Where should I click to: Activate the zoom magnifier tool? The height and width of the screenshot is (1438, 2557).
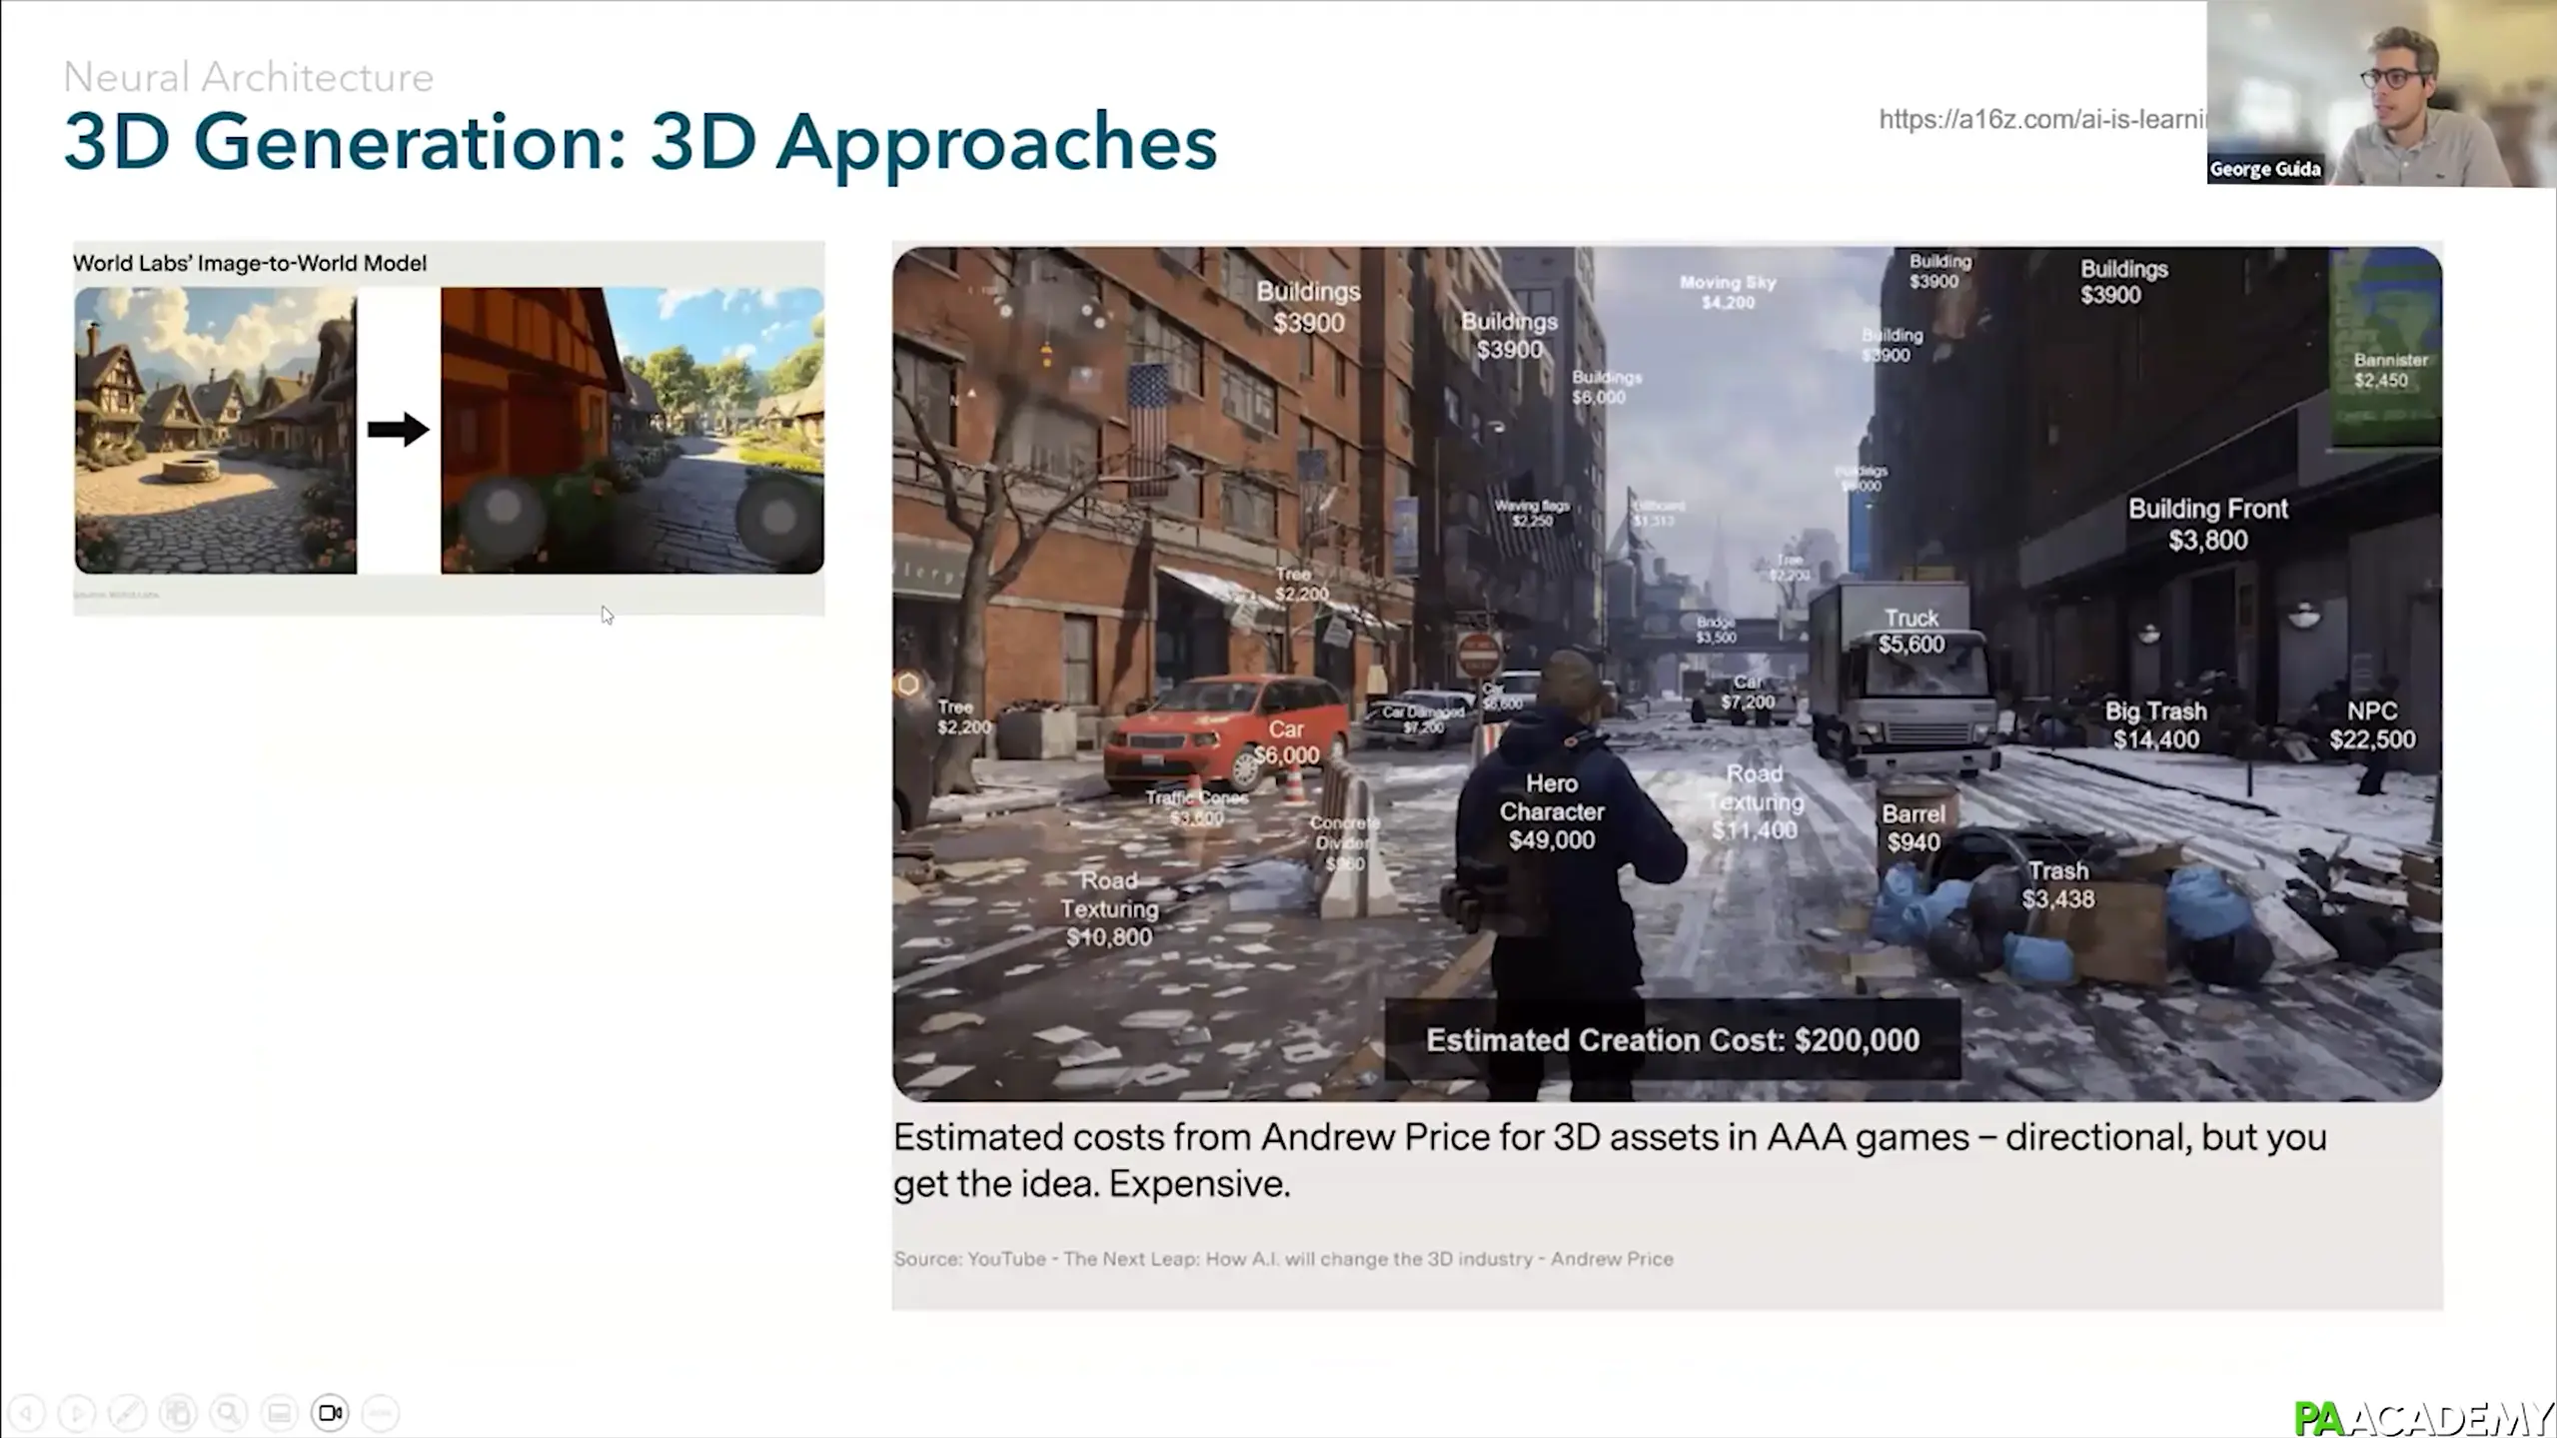229,1413
